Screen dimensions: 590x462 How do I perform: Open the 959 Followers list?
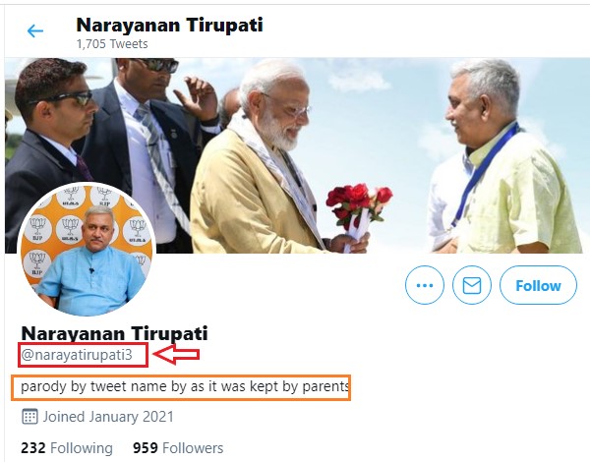(178, 448)
